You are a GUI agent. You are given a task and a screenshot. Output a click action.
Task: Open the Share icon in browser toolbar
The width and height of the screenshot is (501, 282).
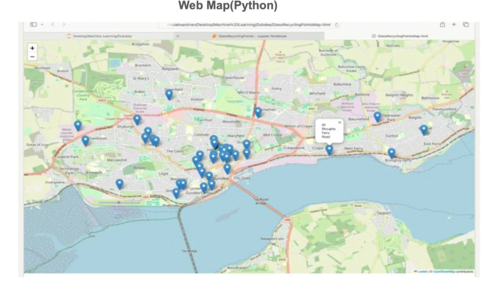(442, 25)
